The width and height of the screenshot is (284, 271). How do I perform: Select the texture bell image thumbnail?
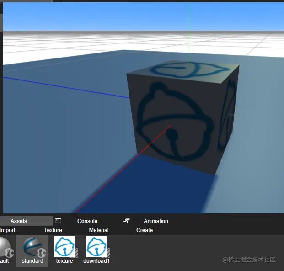tap(64, 247)
